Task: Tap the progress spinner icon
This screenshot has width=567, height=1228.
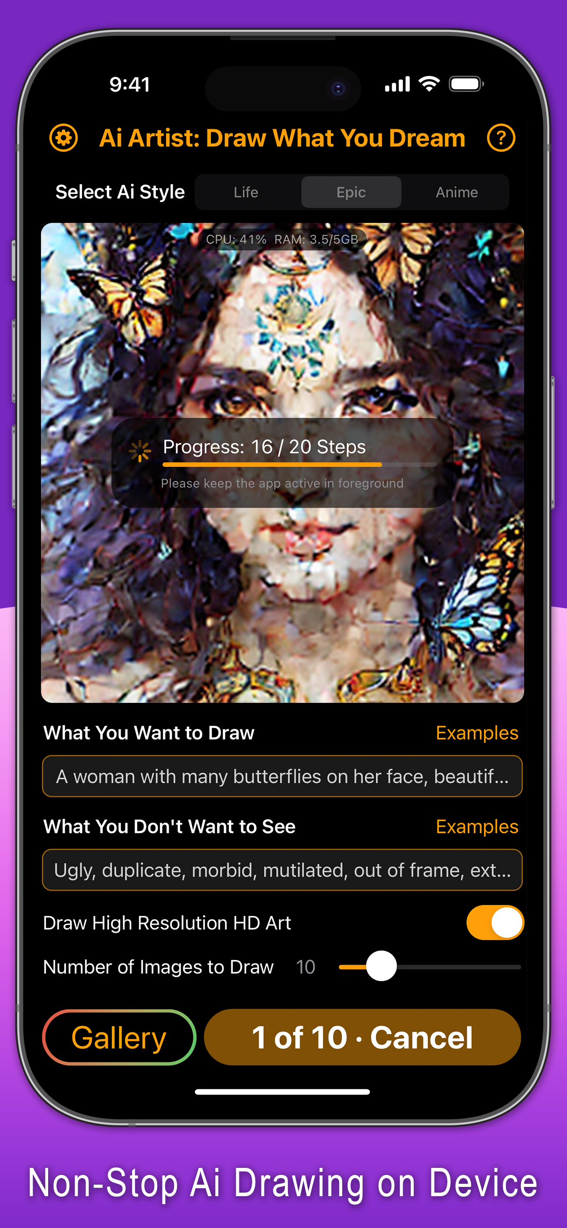Action: click(x=140, y=451)
